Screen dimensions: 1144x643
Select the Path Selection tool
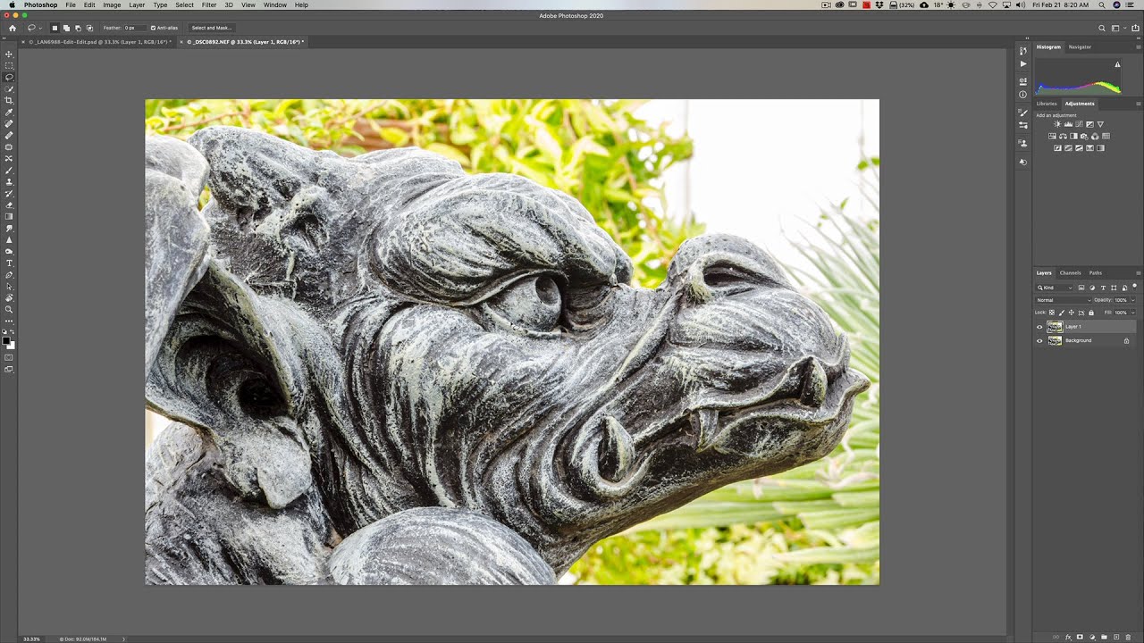click(9, 286)
